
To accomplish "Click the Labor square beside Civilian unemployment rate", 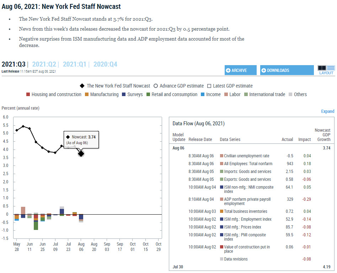I will coord(221,156).
